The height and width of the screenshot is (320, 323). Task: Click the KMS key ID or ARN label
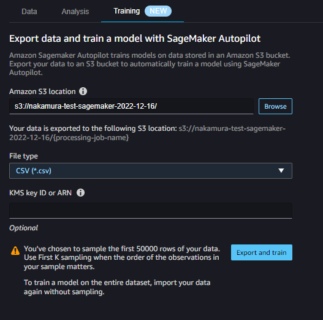[40, 193]
